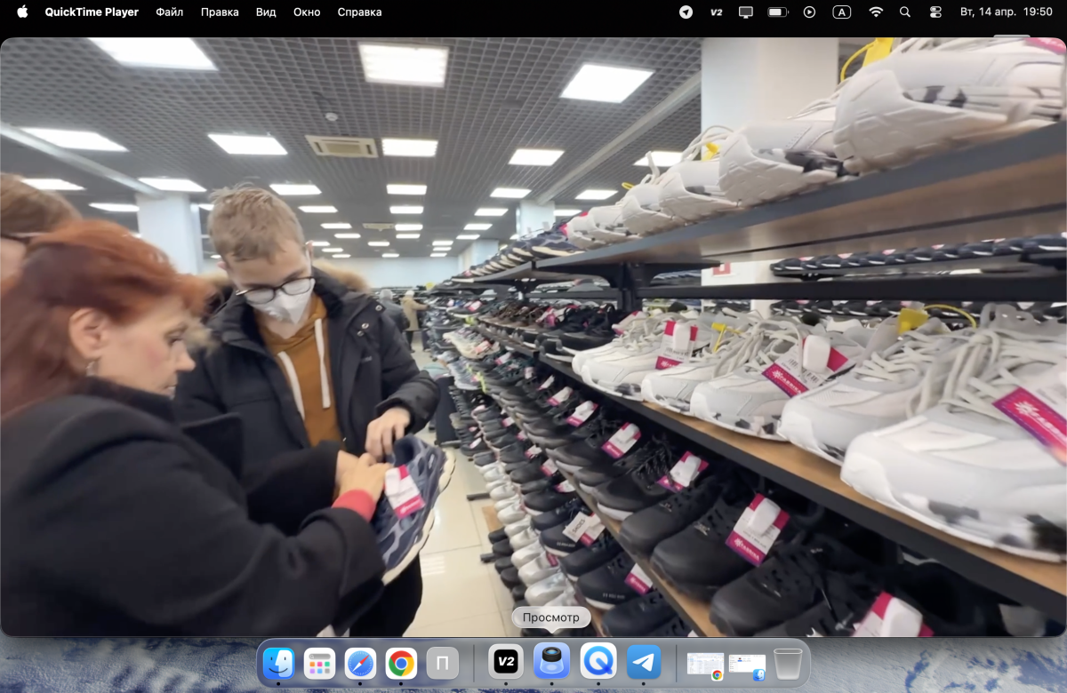This screenshot has height=693, width=1067.
Task: Open Launchpad apps grid in dock
Action: tap(319, 663)
